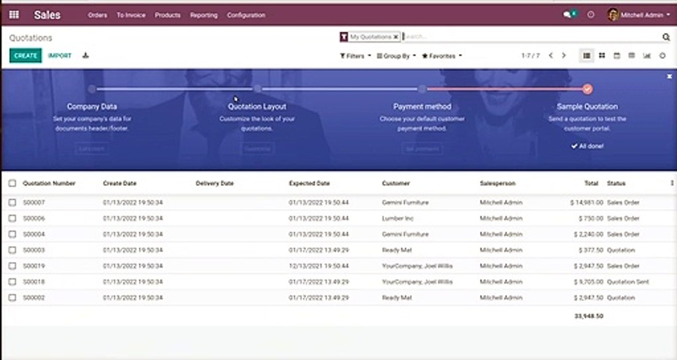Open optional columns menu in table header
The width and height of the screenshot is (677, 360).
[x=672, y=183]
